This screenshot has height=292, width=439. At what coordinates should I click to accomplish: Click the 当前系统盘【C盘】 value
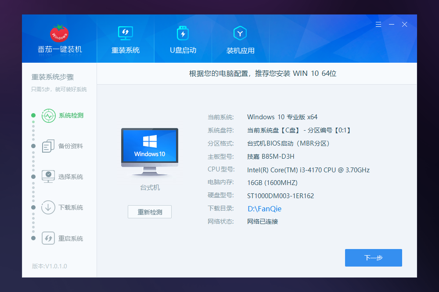tap(299, 130)
